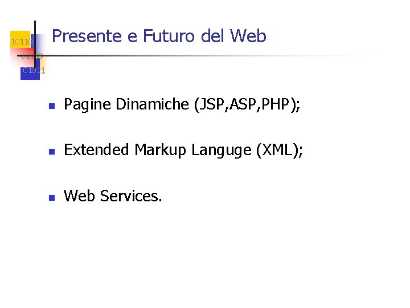Image resolution: width=410 pixels, height=308 pixels.
Task: Select the yellow square with 10110 text
Action: [x=20, y=39]
